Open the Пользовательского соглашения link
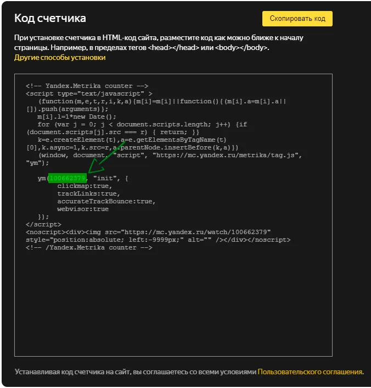This screenshot has height=388, width=371. (x=310, y=372)
